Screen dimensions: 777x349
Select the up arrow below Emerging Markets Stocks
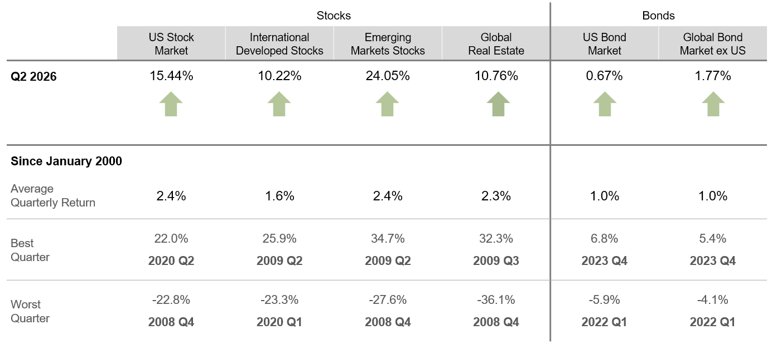pos(388,104)
